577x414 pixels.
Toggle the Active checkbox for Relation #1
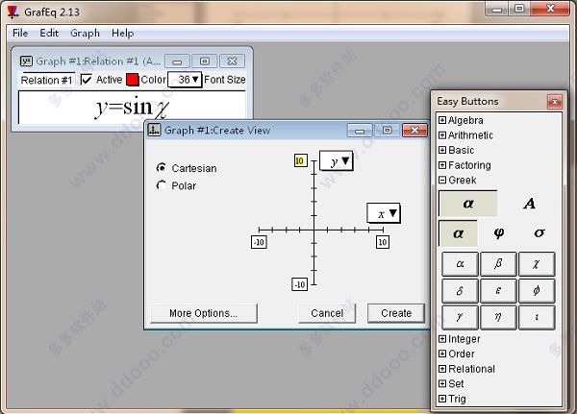(87, 80)
